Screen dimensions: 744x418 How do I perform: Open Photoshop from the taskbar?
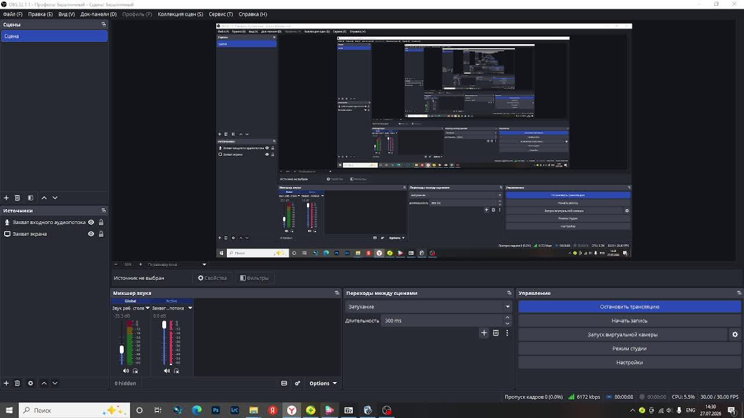pyautogui.click(x=216, y=410)
